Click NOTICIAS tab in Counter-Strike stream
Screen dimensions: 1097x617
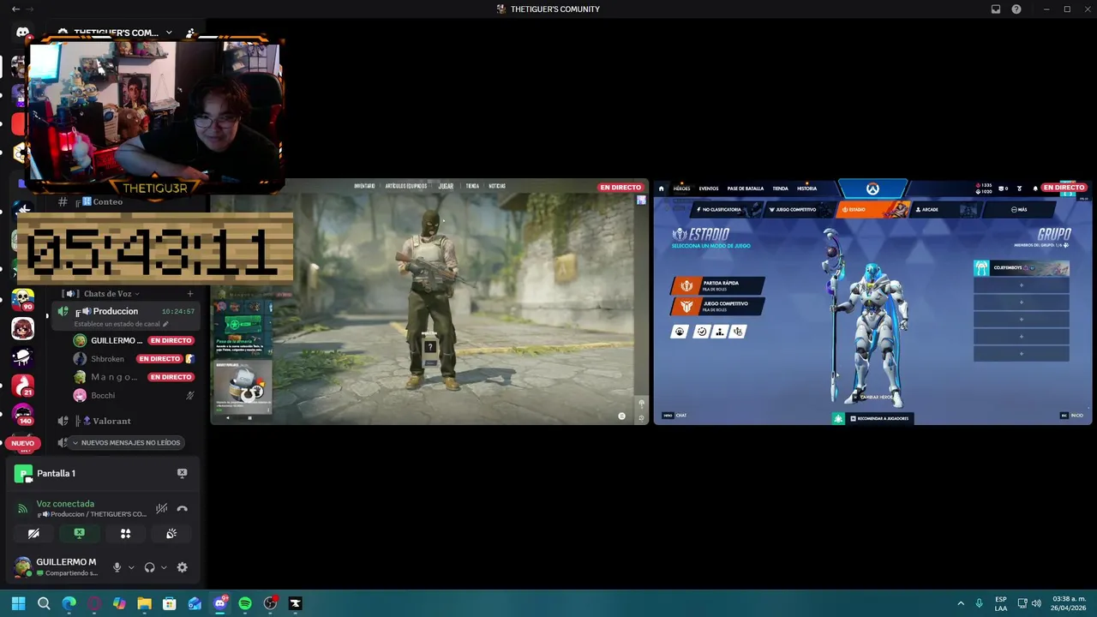click(x=497, y=186)
